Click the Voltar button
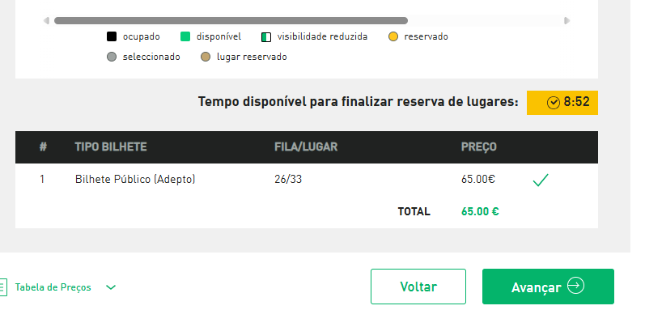The height and width of the screenshot is (310, 645). [418, 287]
